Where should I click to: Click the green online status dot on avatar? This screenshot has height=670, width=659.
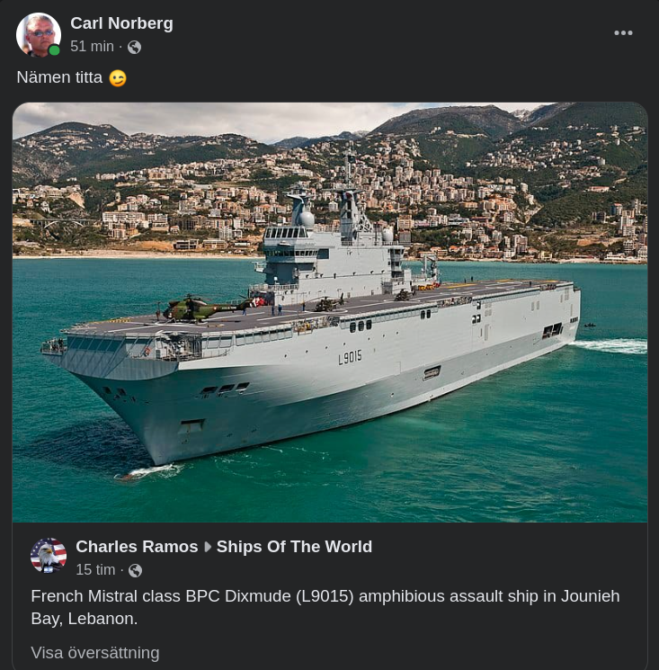(x=55, y=50)
